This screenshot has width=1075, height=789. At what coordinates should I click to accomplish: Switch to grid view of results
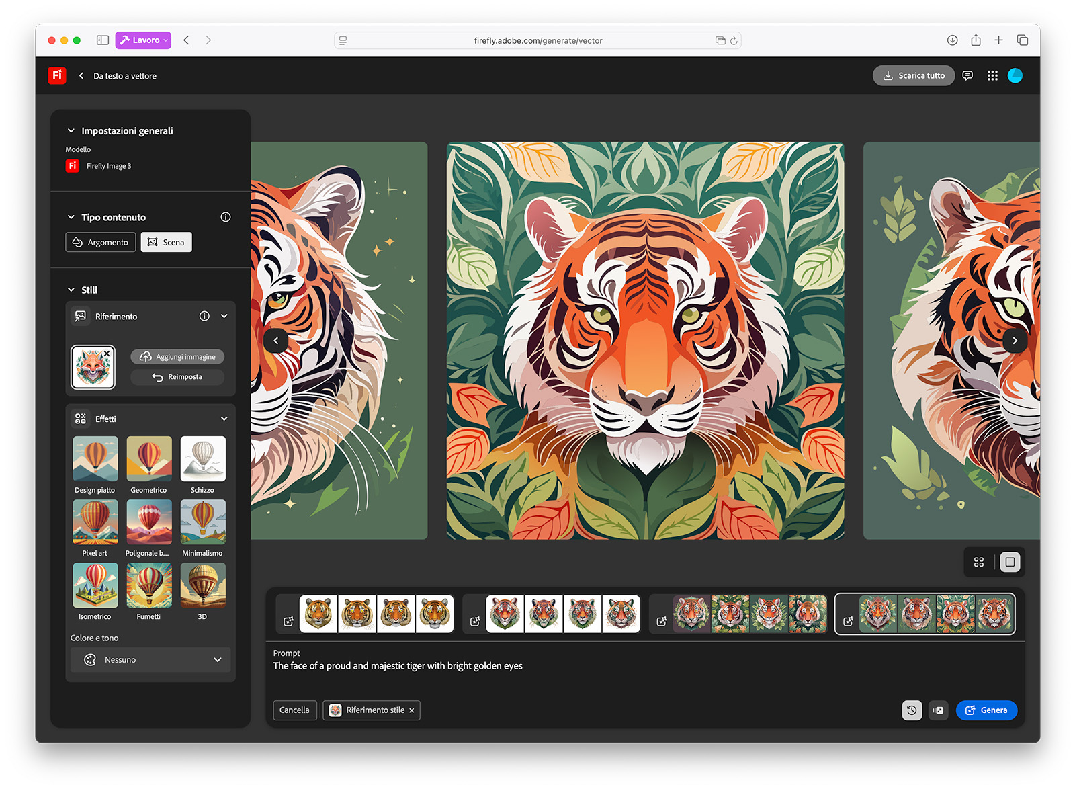(x=979, y=563)
